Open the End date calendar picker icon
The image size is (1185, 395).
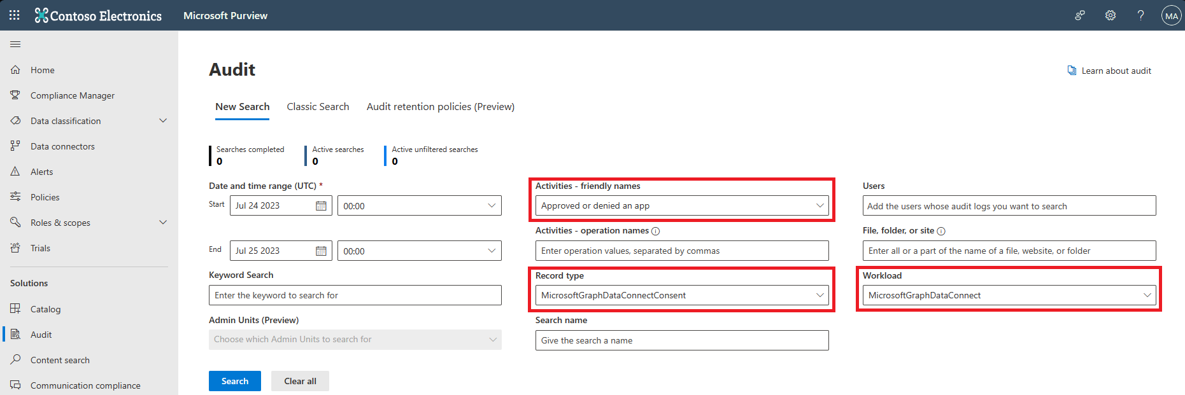pyautogui.click(x=321, y=251)
